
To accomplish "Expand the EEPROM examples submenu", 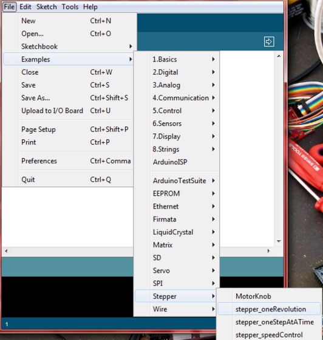I will pos(177,193).
